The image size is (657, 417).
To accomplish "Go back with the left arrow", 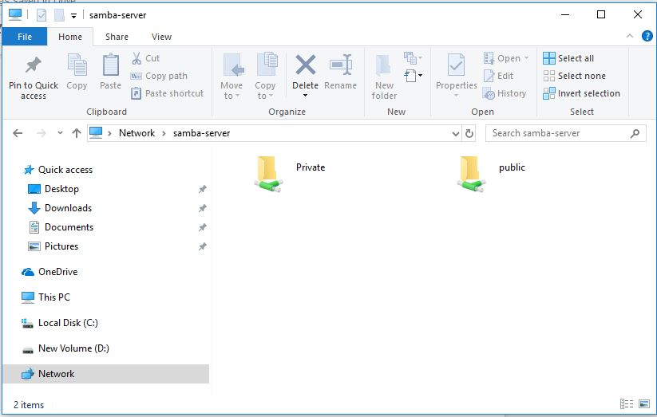I will coord(18,133).
